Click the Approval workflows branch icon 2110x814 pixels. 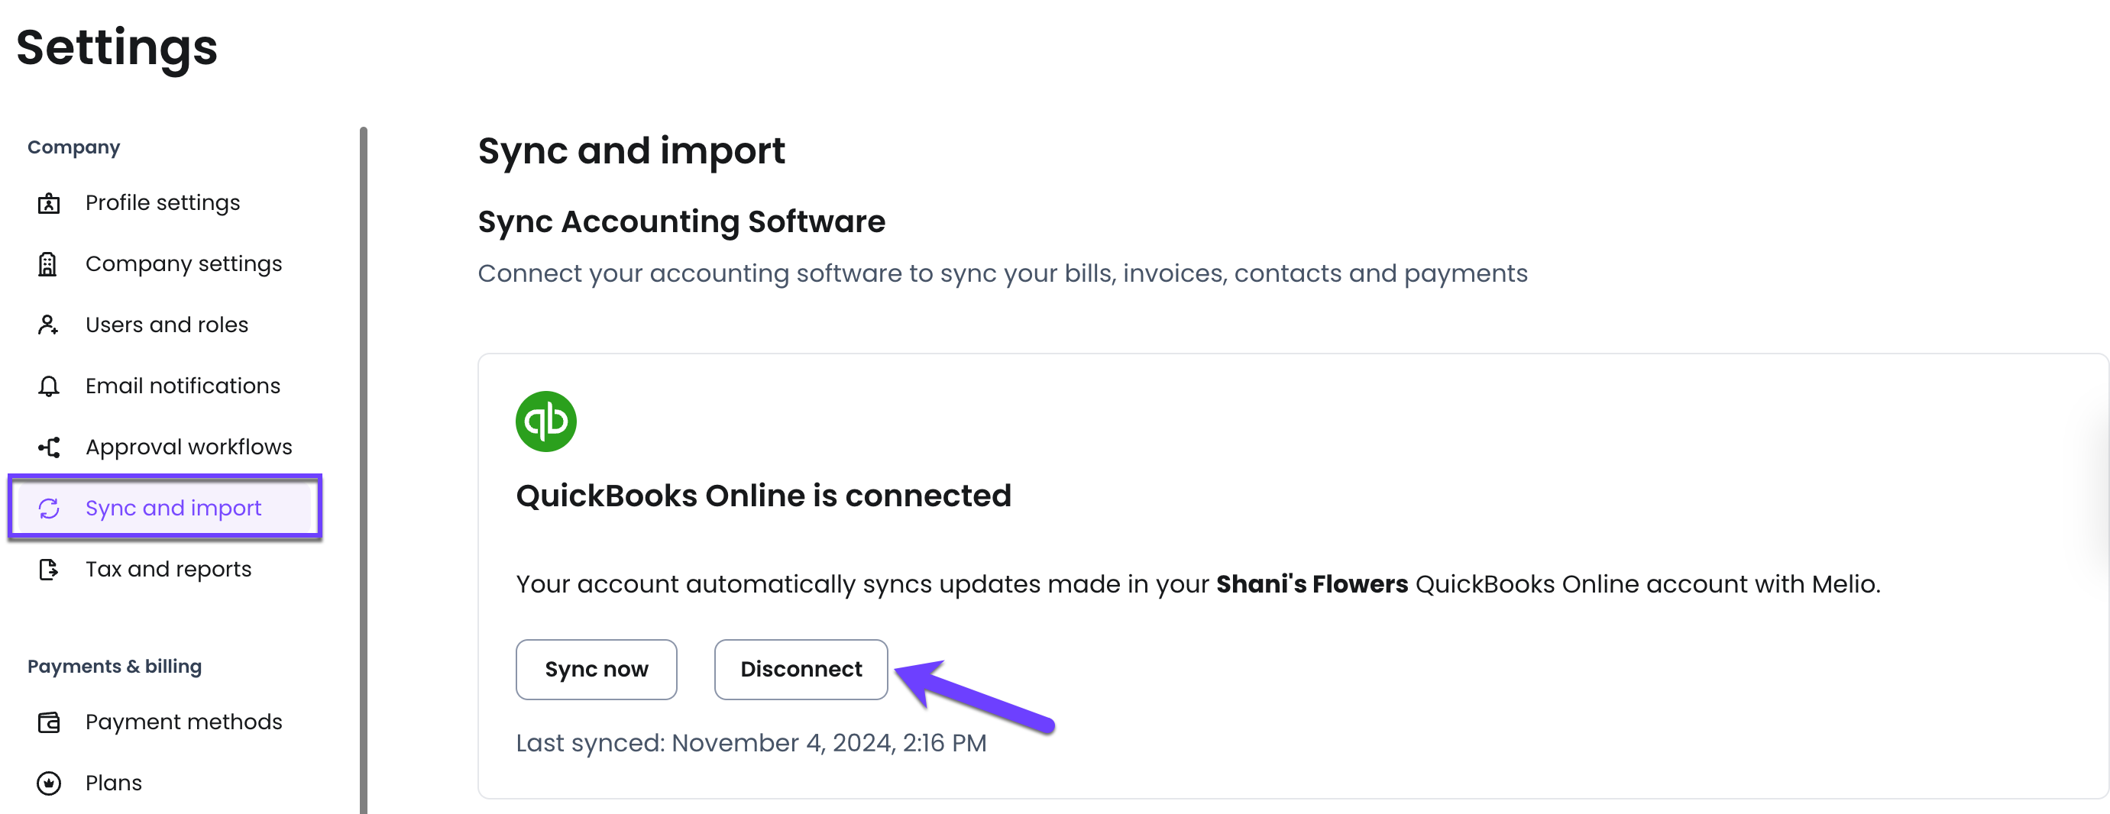pyautogui.click(x=49, y=447)
